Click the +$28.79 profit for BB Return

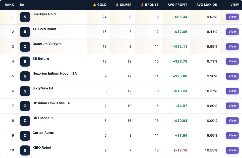(180, 62)
